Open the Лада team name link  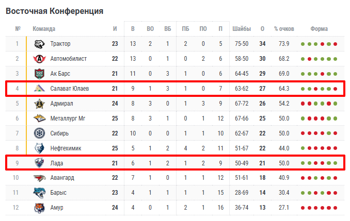coord(58,163)
